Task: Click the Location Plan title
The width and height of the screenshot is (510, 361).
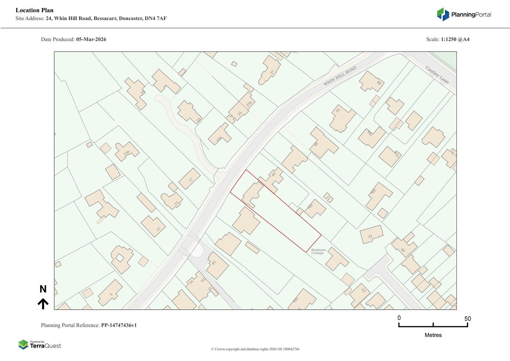Action: [34, 10]
